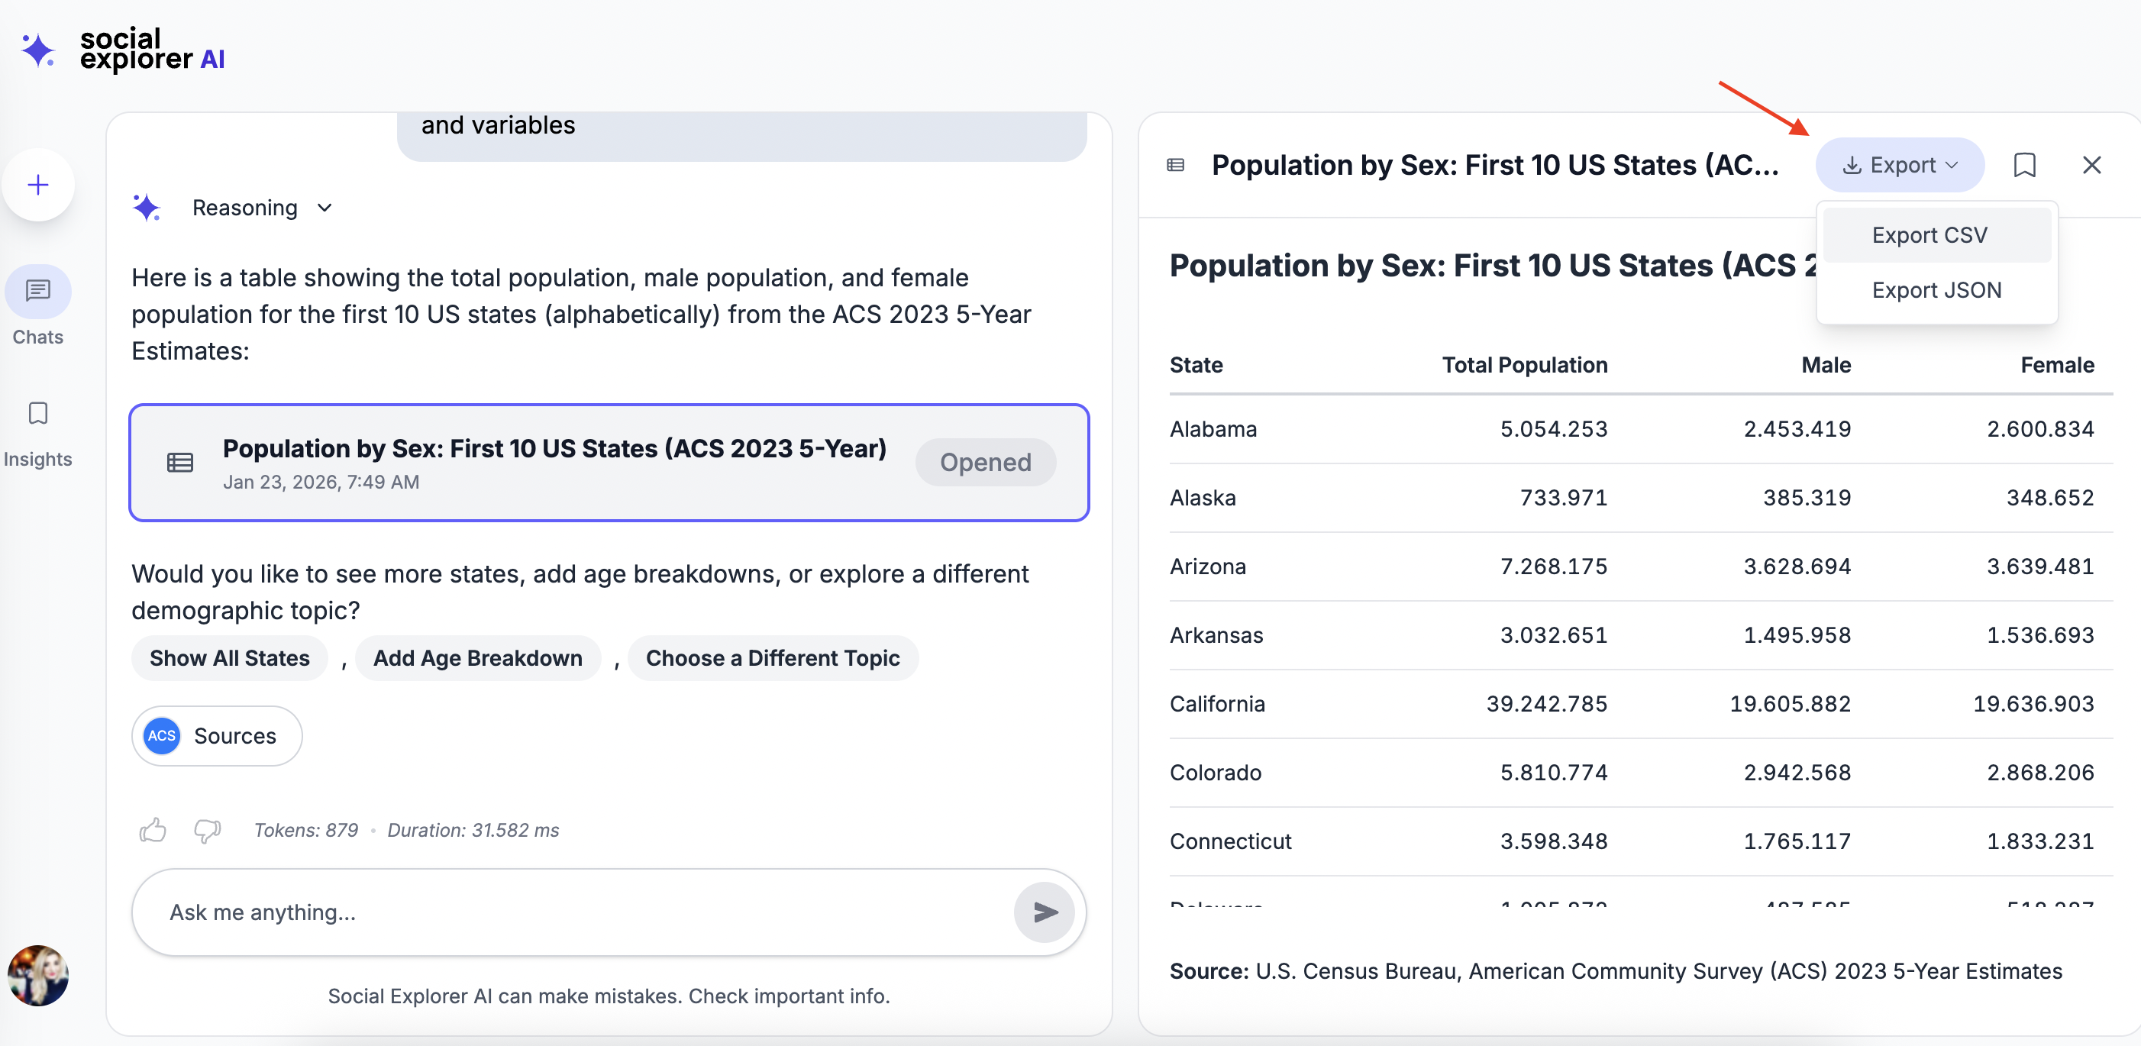Open the ACS Sources button
Viewport: 2141px width, 1046px height.
(217, 735)
